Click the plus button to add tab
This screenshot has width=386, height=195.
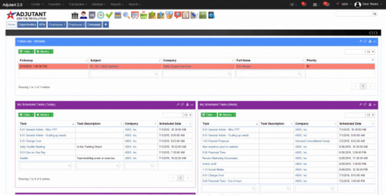[106, 24]
